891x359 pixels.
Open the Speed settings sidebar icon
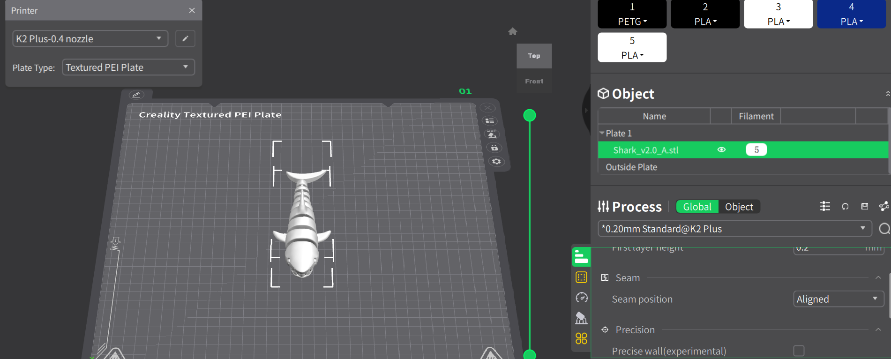click(x=581, y=298)
